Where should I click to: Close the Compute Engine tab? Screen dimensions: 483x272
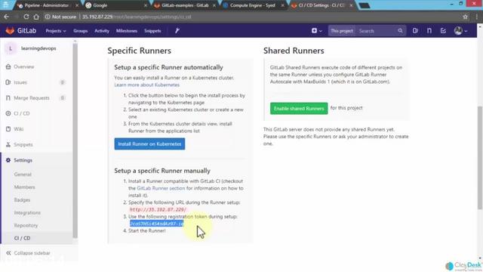click(x=282, y=5)
